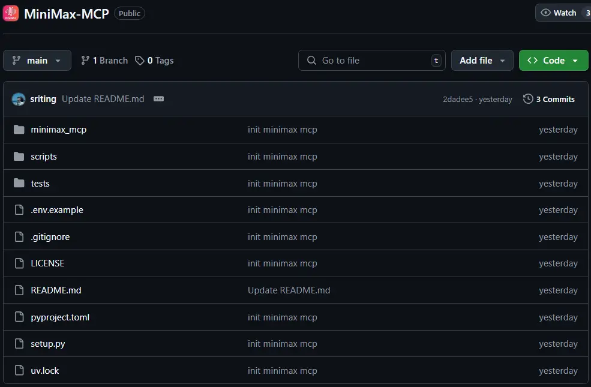Viewport: 591px width, 387px height.
Task: Open the pyproject.toml file
Action: [60, 317]
